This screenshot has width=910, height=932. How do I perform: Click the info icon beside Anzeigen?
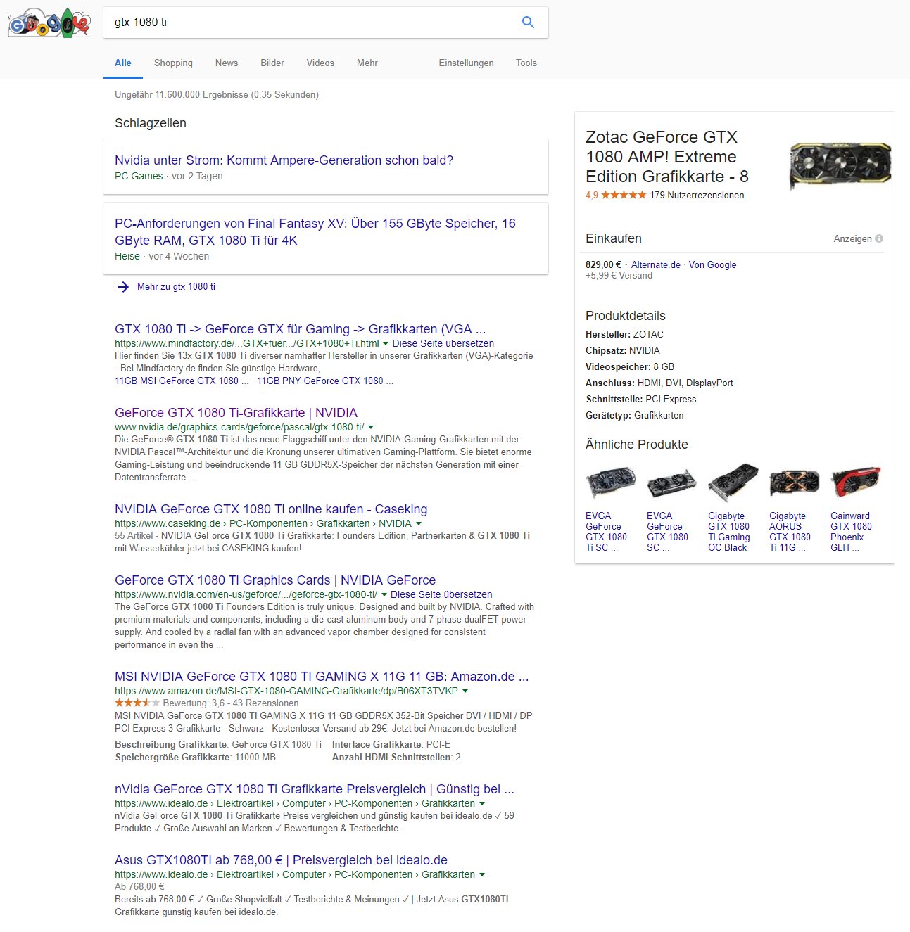tap(879, 238)
